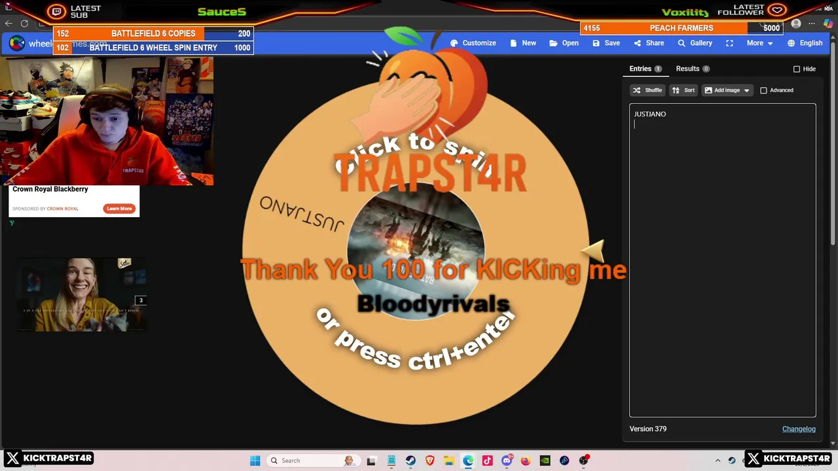Select the JUSTJANO entry text
Screen dimensions: 838x471
coord(650,114)
